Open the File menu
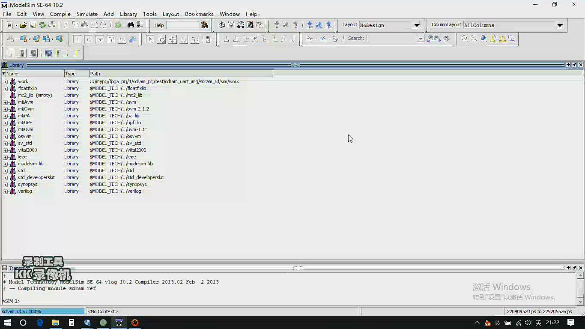The width and height of the screenshot is (585, 329). coord(7,14)
